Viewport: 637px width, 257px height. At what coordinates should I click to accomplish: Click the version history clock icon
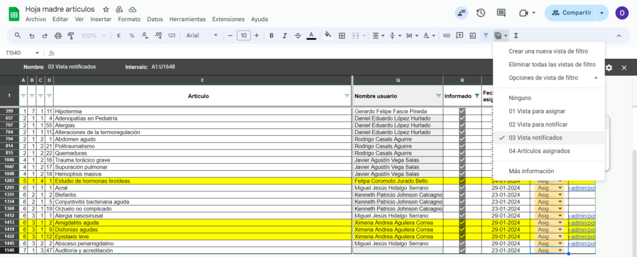(x=481, y=13)
